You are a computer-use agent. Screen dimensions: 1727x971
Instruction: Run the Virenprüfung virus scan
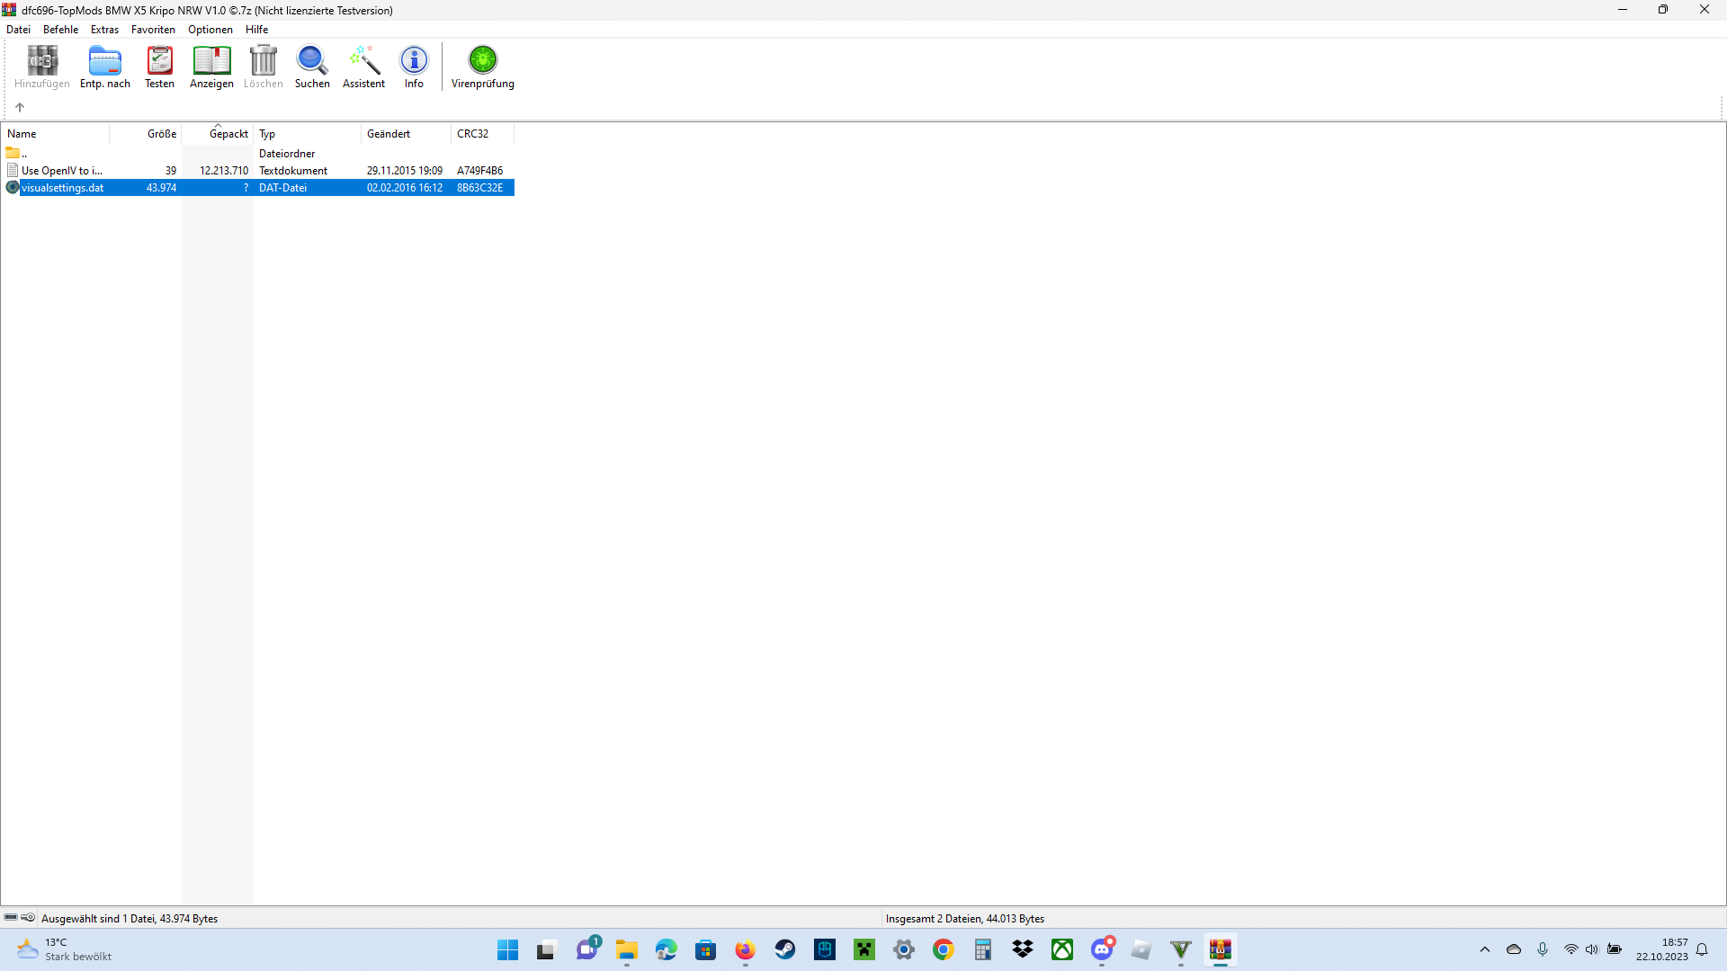[482, 67]
